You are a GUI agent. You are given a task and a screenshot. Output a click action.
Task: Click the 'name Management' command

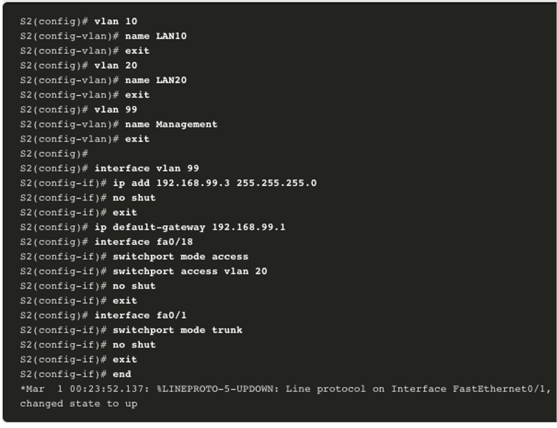171,124
